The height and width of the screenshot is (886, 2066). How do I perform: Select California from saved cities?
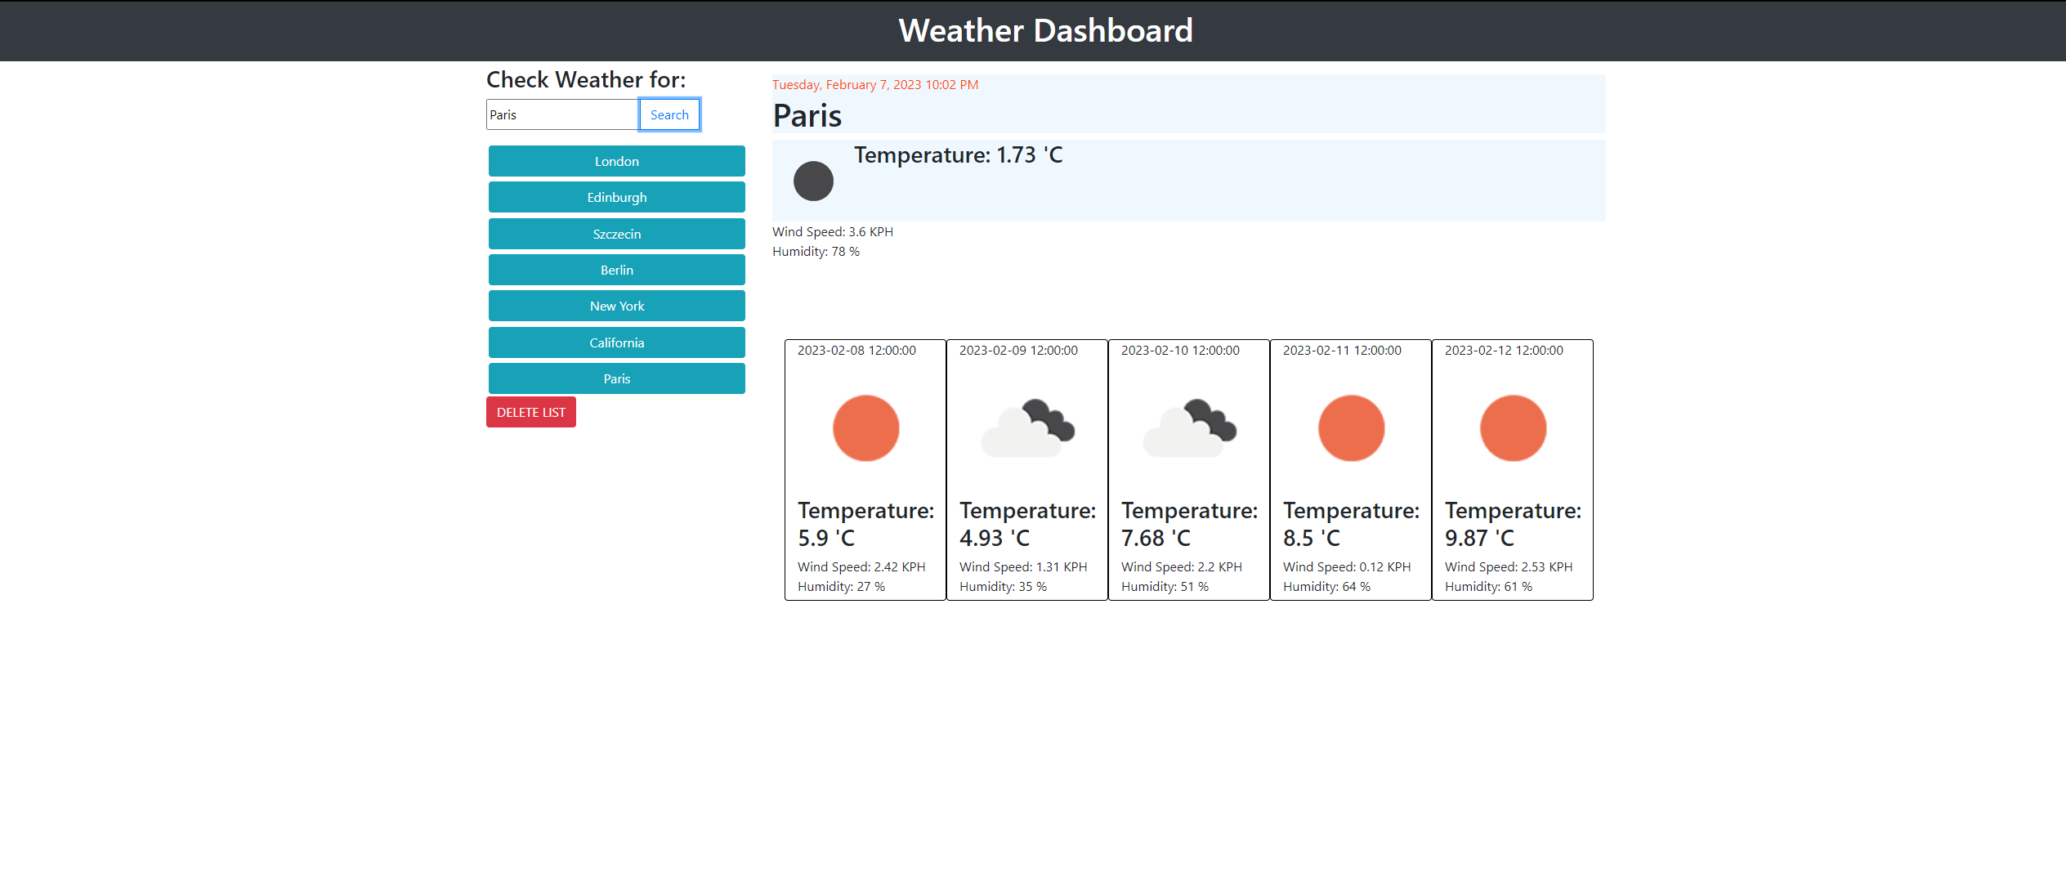click(x=616, y=342)
